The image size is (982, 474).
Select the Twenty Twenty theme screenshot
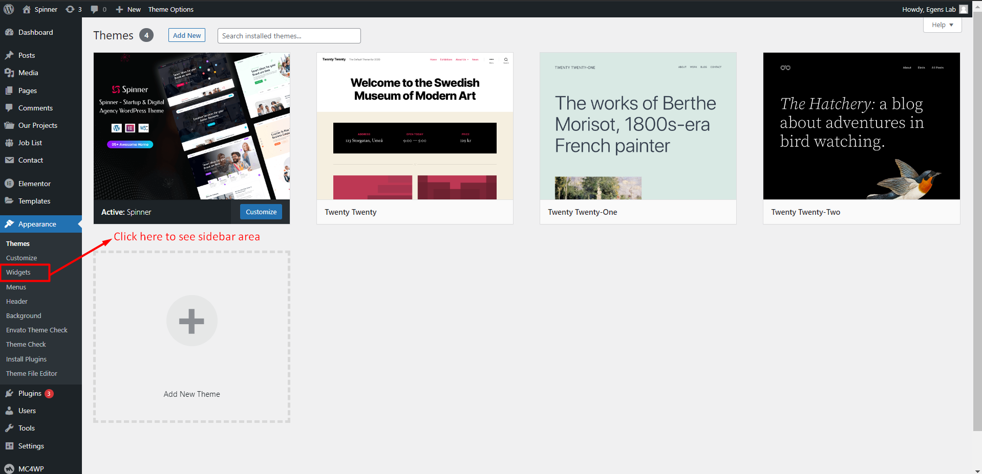pyautogui.click(x=415, y=126)
